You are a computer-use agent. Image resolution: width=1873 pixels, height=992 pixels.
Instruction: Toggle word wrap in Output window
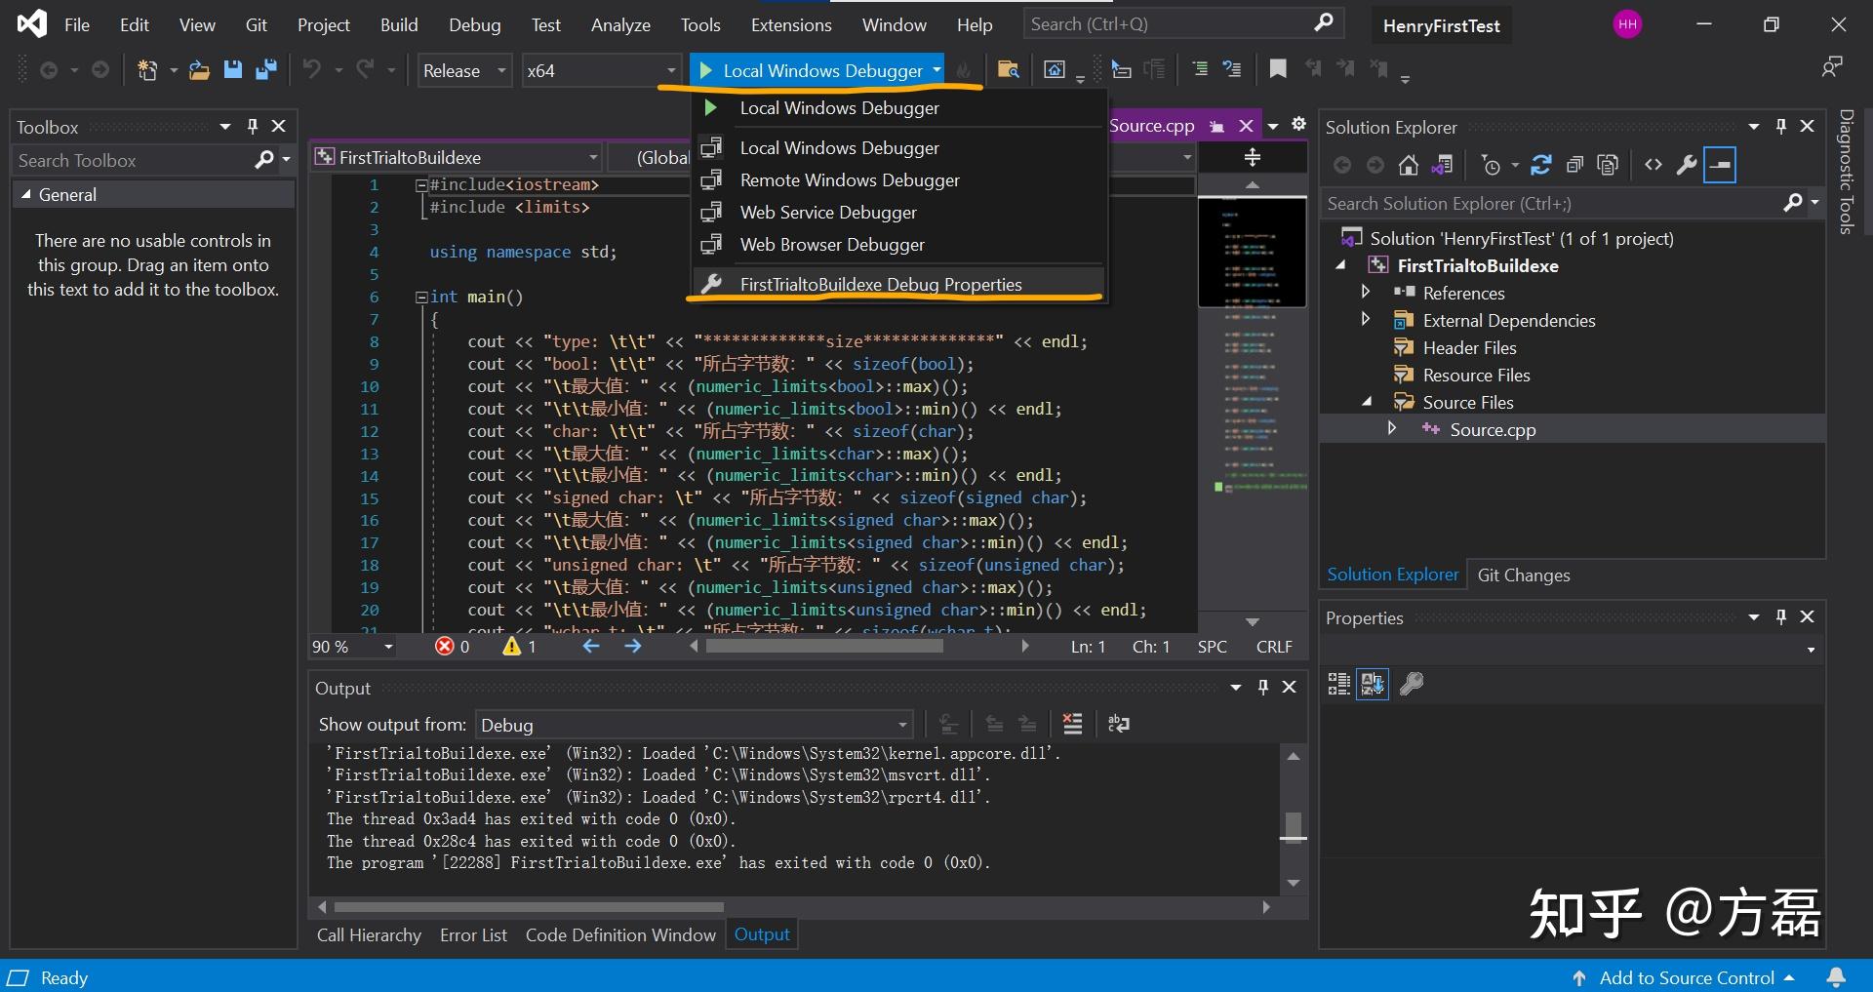click(1118, 724)
